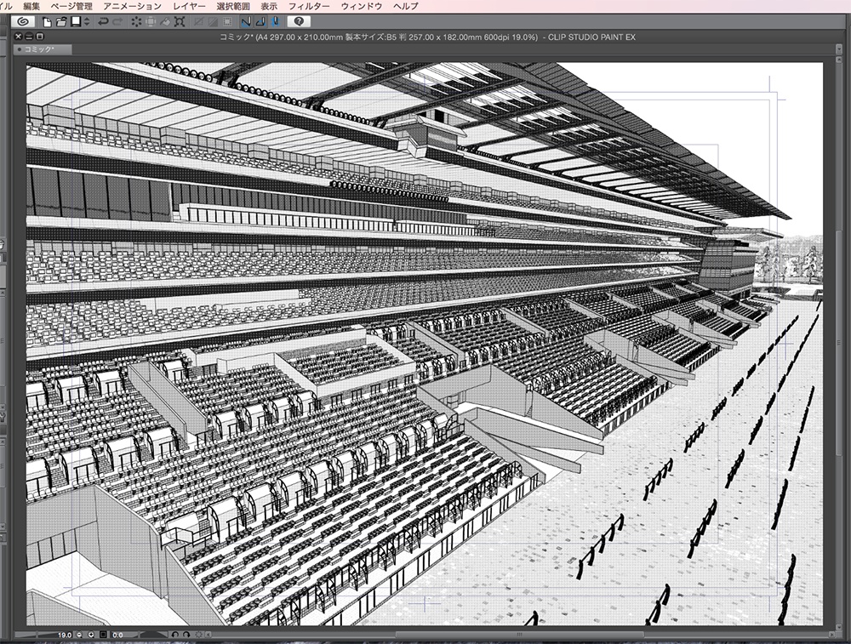Click deselect icon in toolbar

pyautogui.click(x=198, y=22)
